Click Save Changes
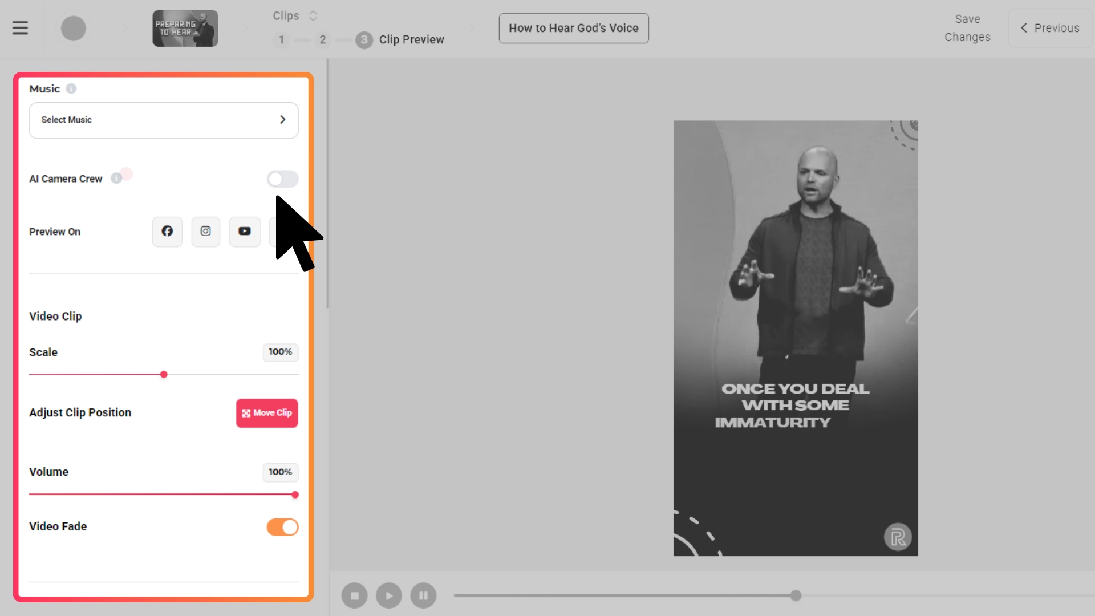The height and width of the screenshot is (616, 1095). coord(967,28)
